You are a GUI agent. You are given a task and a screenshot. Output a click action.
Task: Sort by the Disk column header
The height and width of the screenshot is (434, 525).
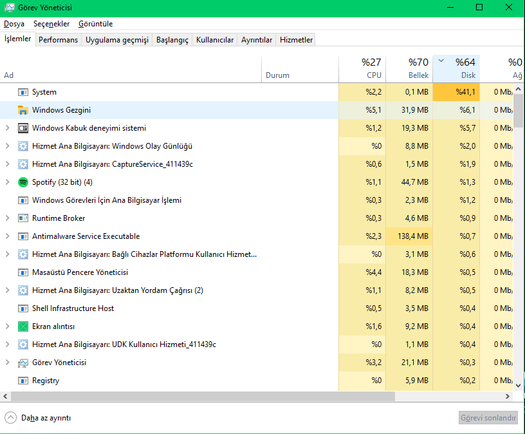[456, 69]
